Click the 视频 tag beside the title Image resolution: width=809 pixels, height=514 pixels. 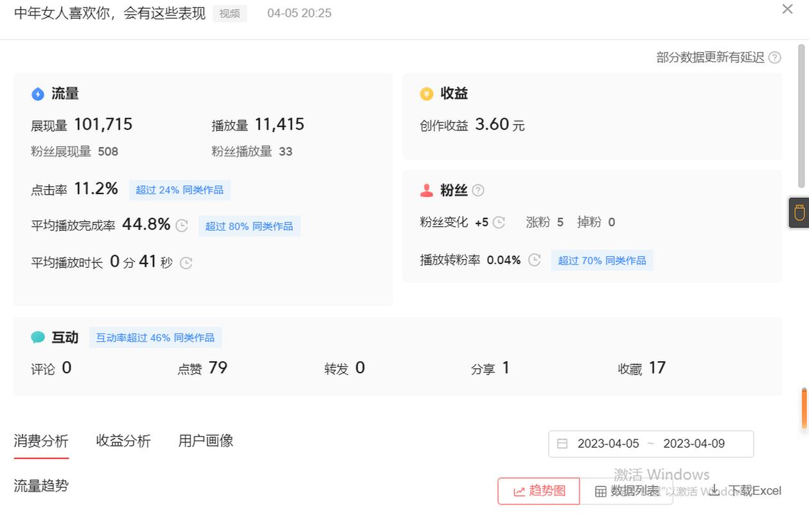click(230, 13)
